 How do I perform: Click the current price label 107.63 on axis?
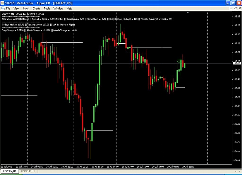pyautogui.click(x=237, y=63)
